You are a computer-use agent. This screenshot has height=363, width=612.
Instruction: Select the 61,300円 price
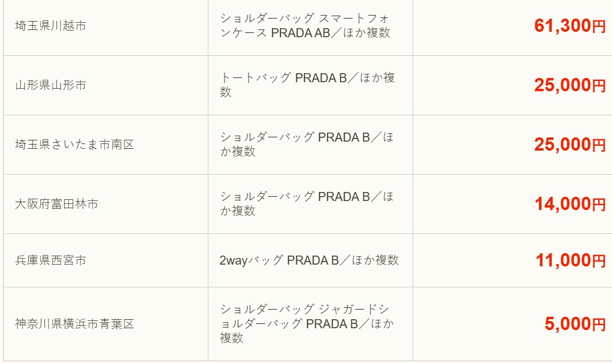[569, 26]
